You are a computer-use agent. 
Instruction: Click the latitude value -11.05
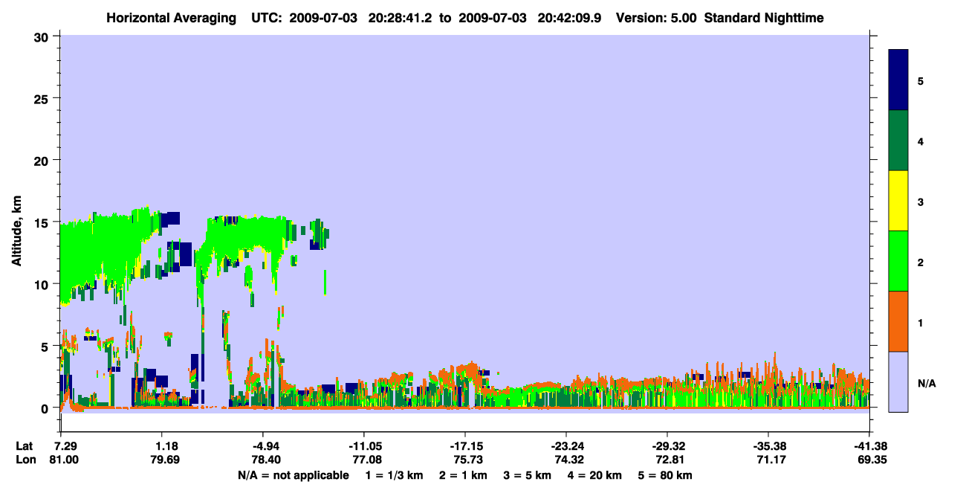point(363,446)
